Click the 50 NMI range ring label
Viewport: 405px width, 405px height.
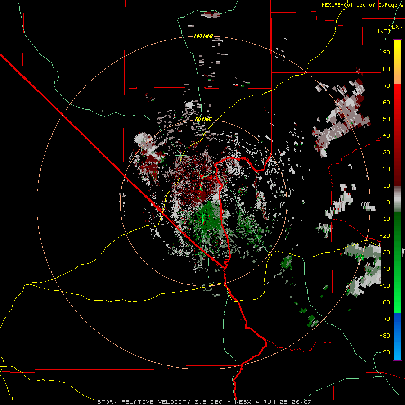coord(203,119)
